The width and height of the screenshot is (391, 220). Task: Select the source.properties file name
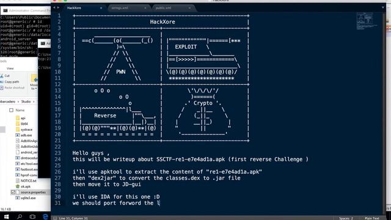(x=33, y=193)
